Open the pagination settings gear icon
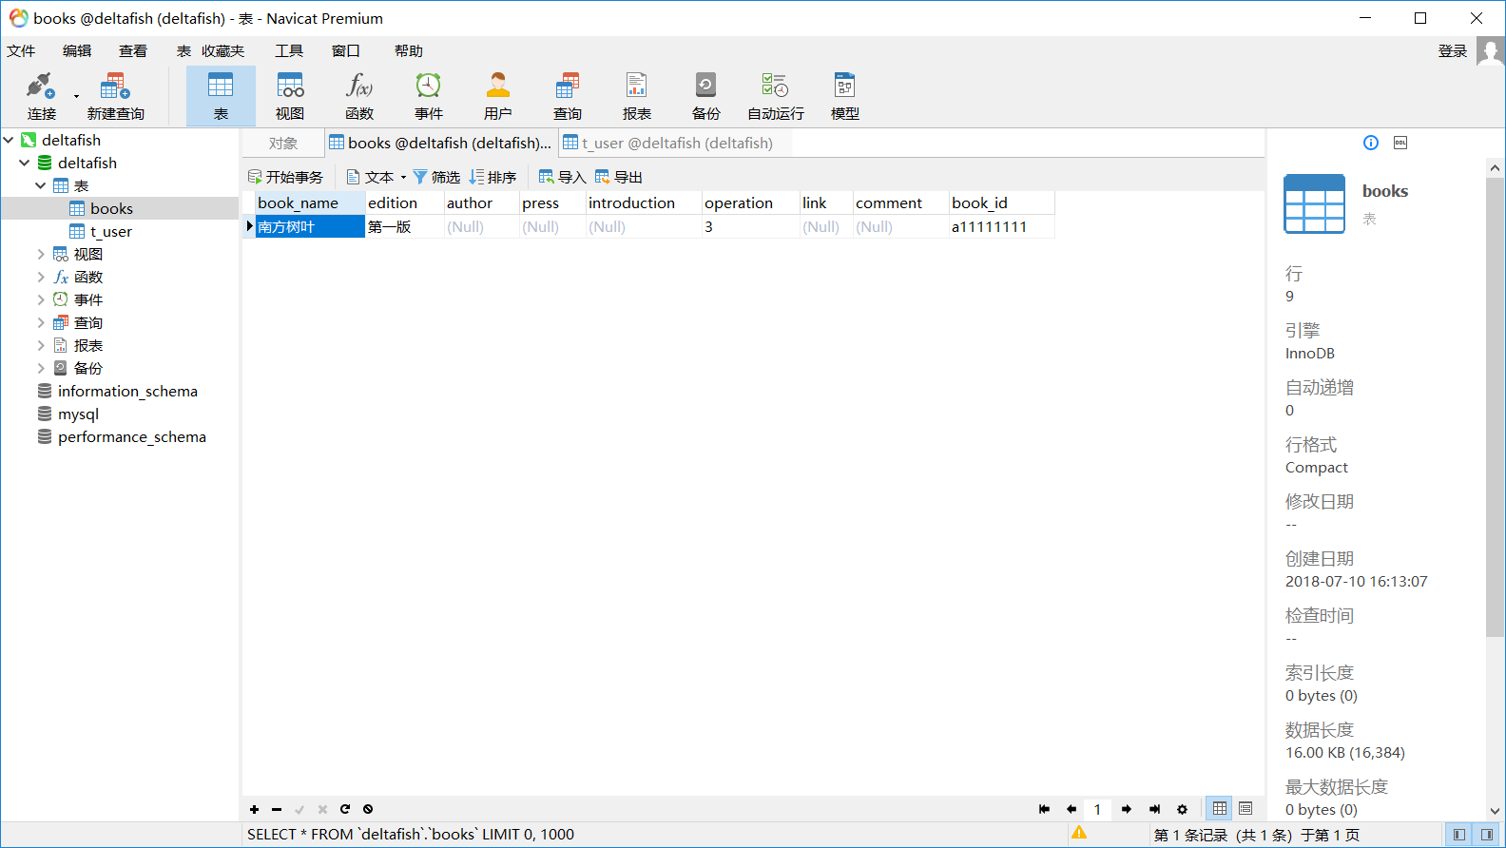This screenshot has width=1506, height=848. [x=1182, y=809]
